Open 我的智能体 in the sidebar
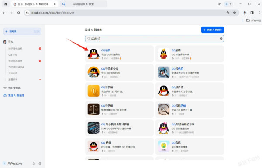The image size is (262, 168). click(14, 88)
